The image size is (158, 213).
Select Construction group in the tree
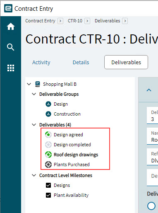point(67,114)
